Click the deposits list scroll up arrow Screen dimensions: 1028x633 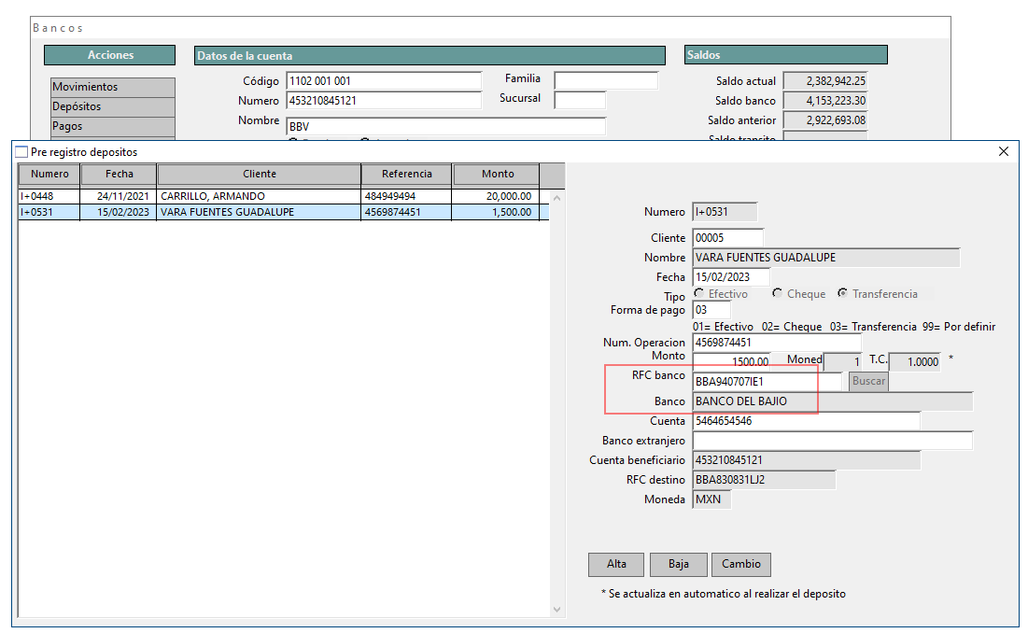coord(558,197)
